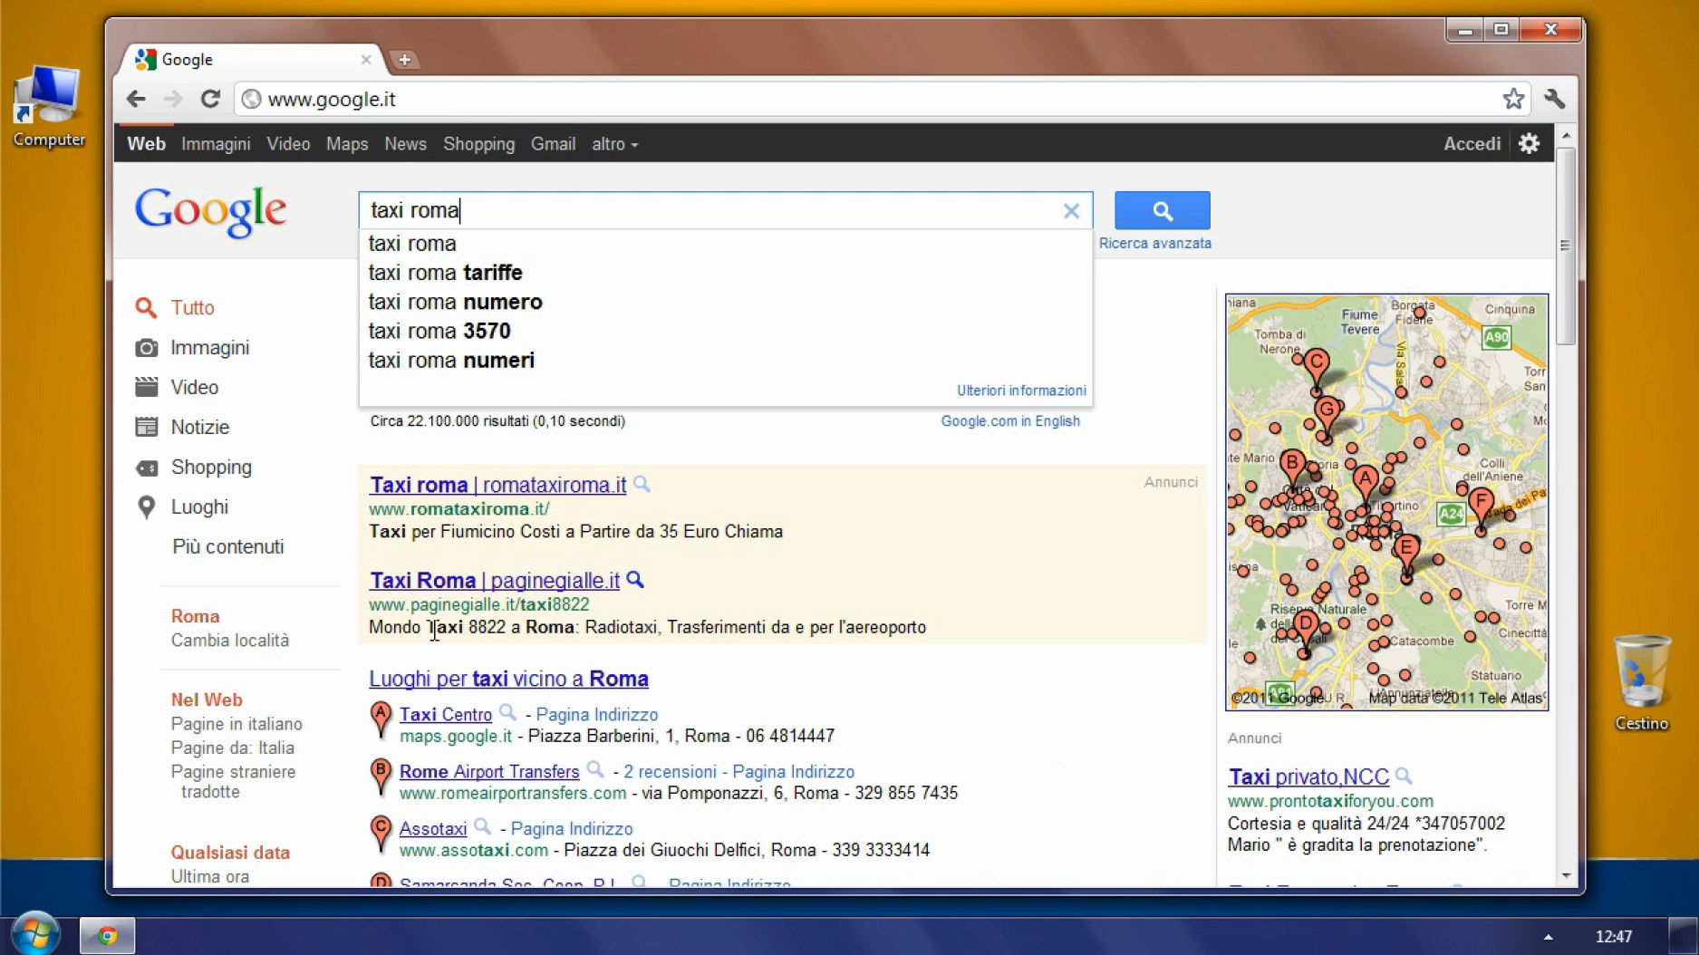The width and height of the screenshot is (1699, 955).
Task: Choose suggestion taxi roma numero
Action: click(725, 302)
